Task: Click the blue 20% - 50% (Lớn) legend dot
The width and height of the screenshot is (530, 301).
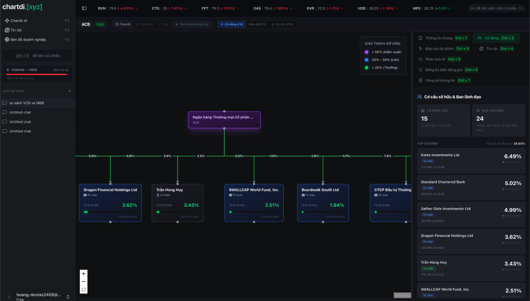Action: tap(367, 60)
